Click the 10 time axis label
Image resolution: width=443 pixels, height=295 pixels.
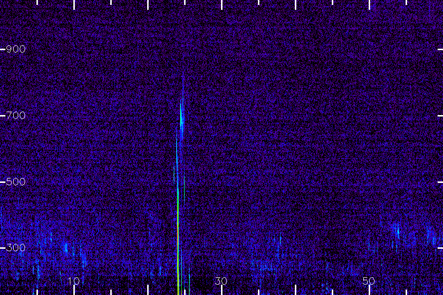coord(74,281)
